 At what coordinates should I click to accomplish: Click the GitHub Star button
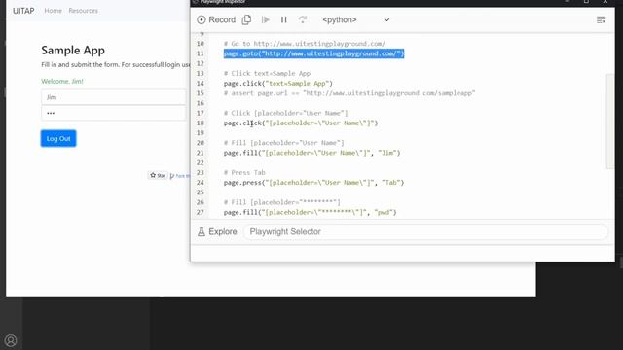tap(158, 175)
